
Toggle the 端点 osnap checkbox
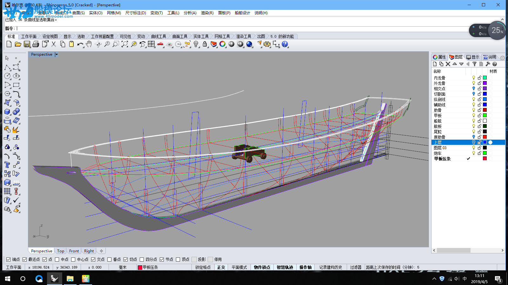[8, 259]
